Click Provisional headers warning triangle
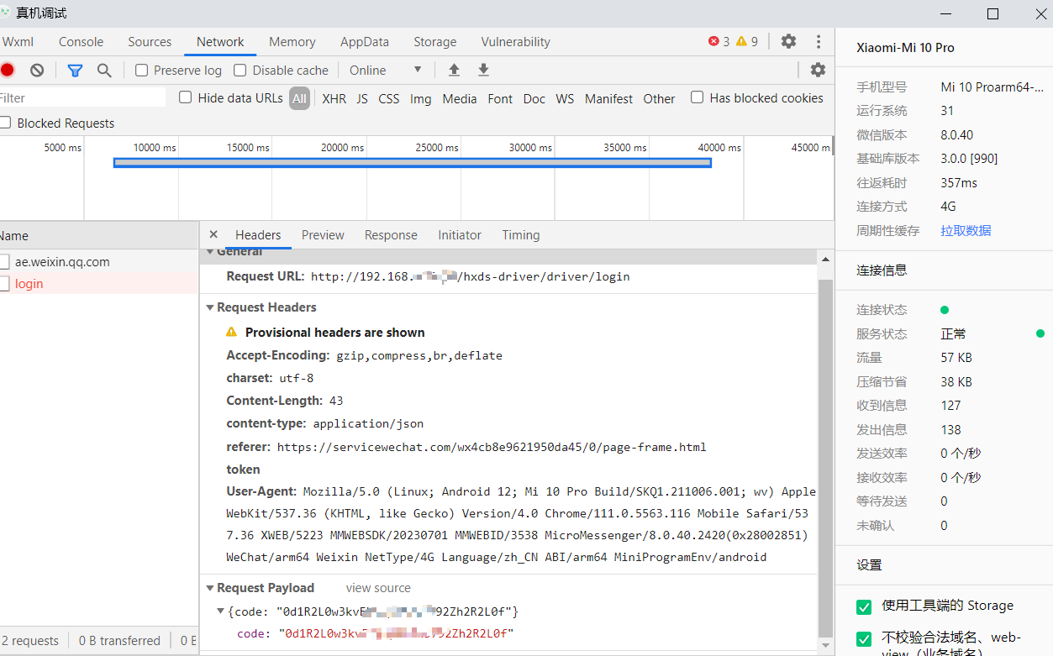The width and height of the screenshot is (1053, 656). (232, 333)
